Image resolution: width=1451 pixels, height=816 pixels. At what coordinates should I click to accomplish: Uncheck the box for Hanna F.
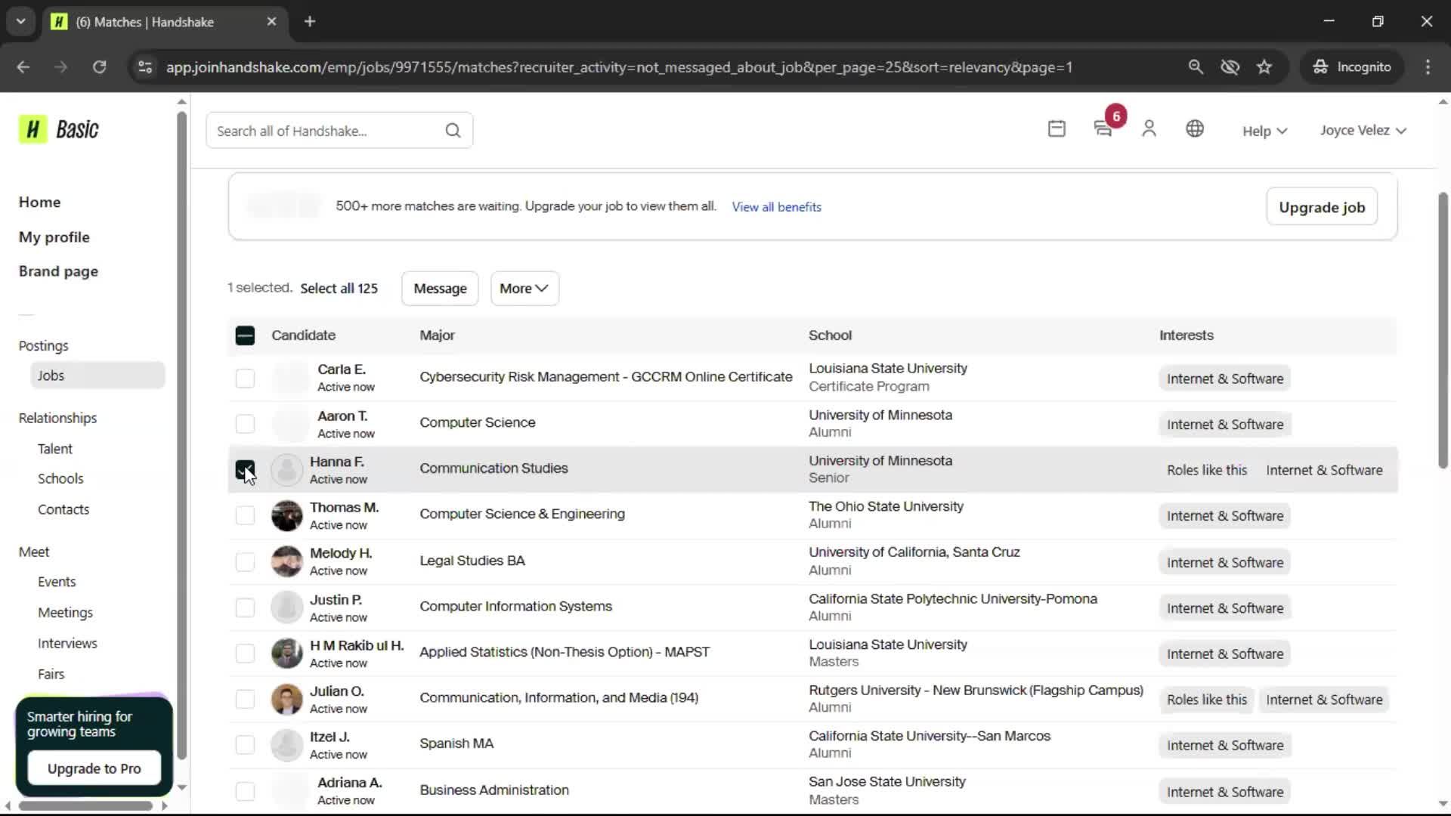[x=245, y=469]
